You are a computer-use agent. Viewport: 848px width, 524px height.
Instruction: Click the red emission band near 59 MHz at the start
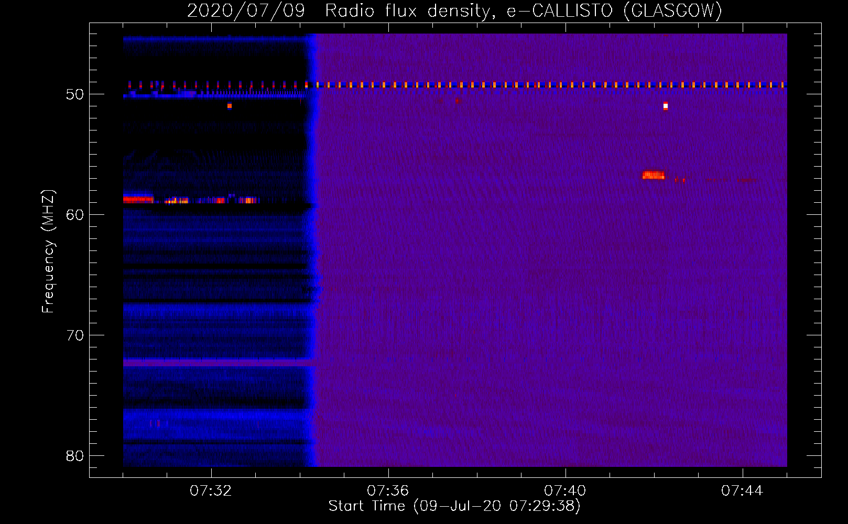pyautogui.click(x=138, y=199)
